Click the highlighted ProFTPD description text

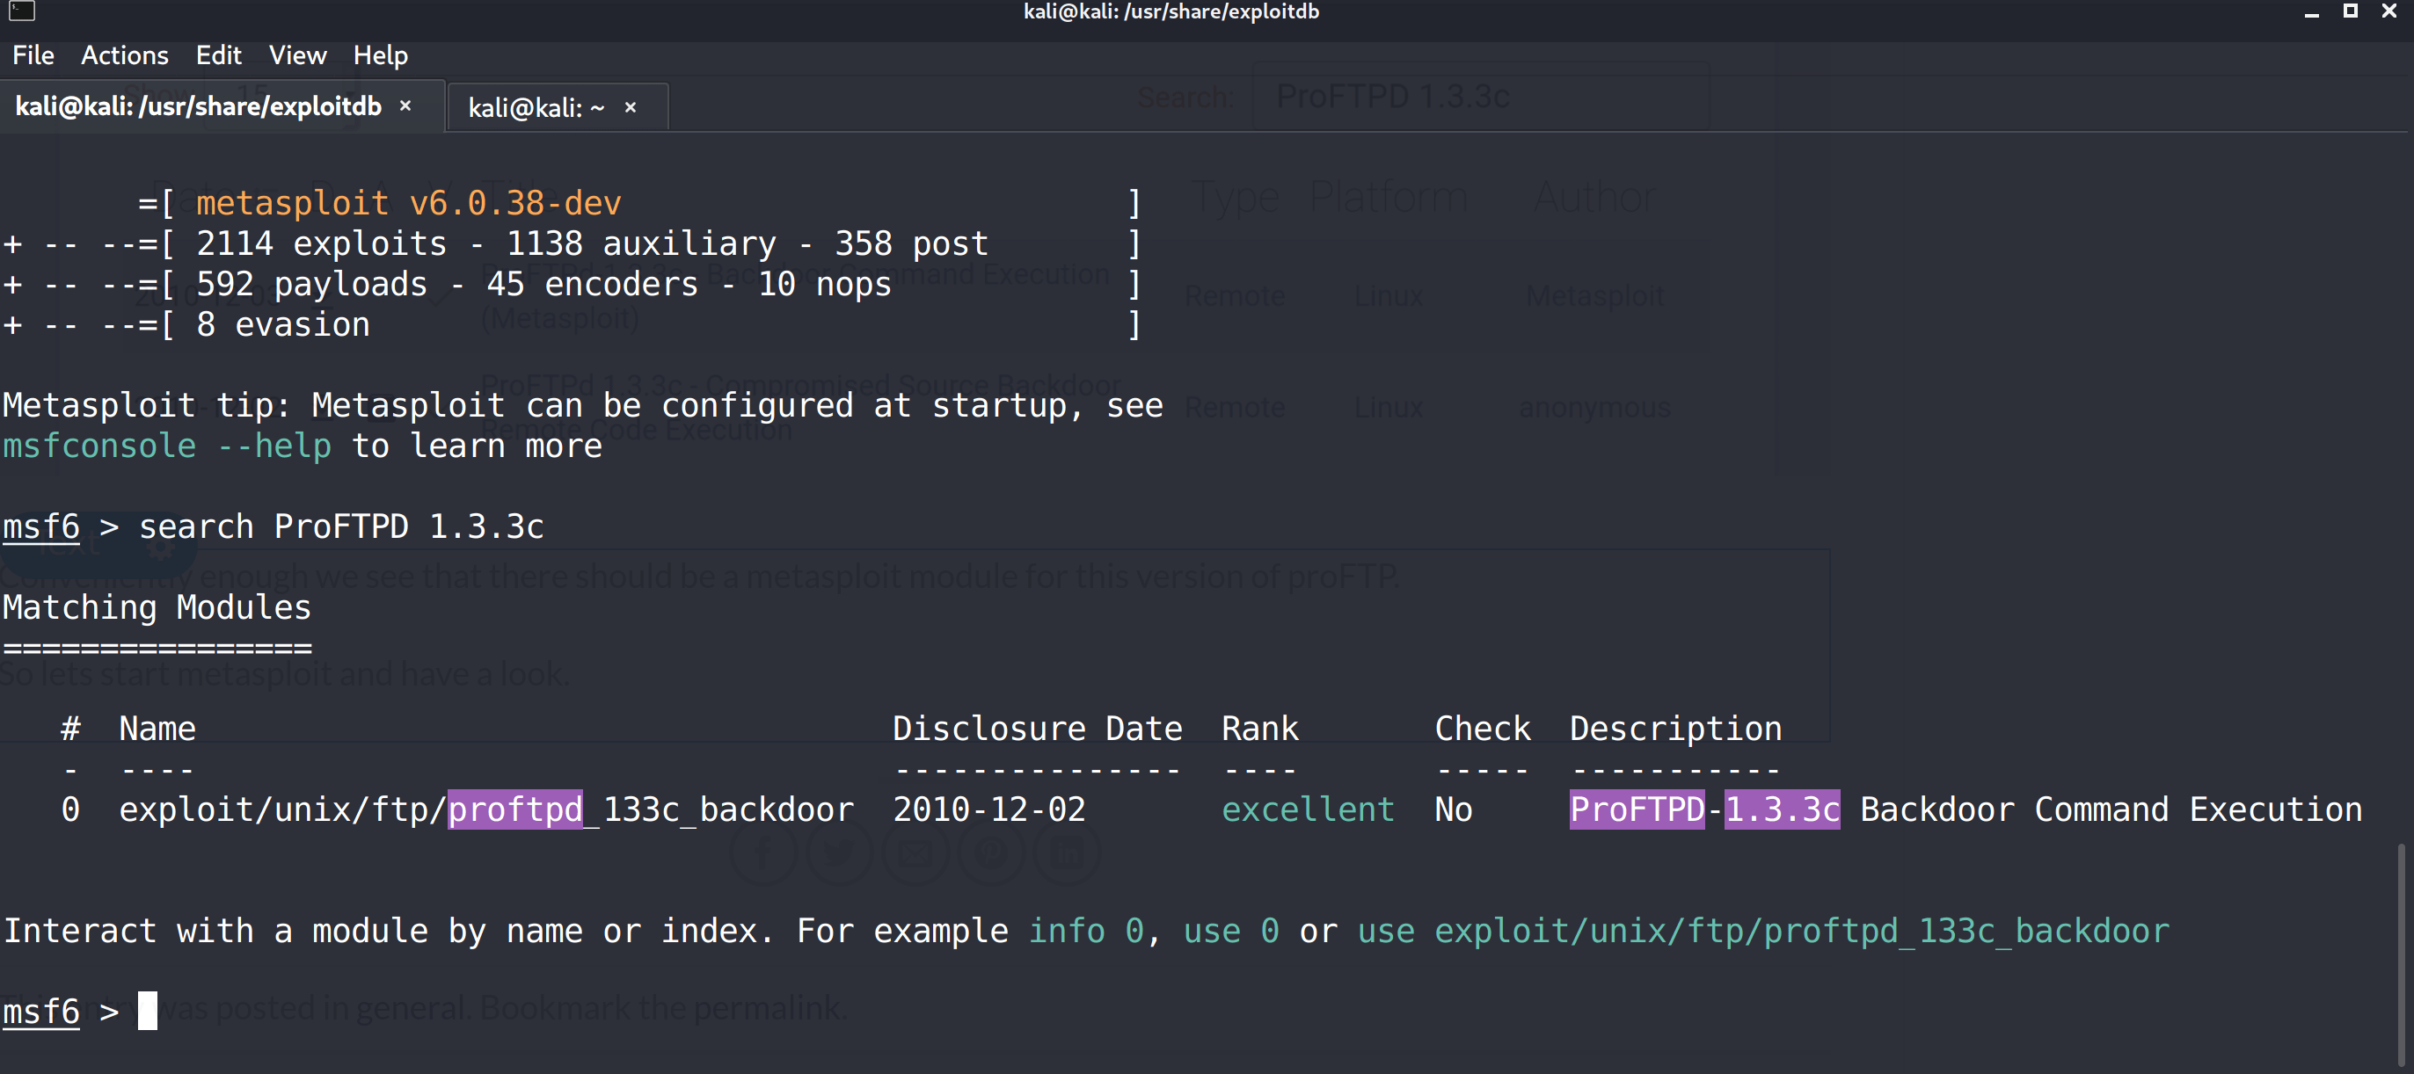tap(1703, 809)
